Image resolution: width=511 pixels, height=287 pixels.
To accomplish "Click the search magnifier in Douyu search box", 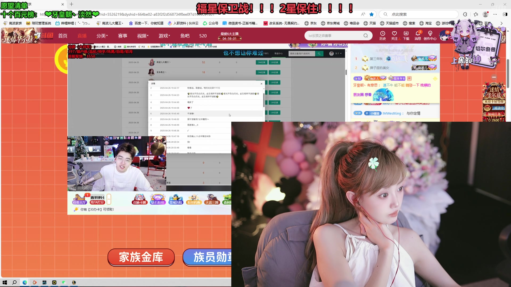I will coord(366,36).
